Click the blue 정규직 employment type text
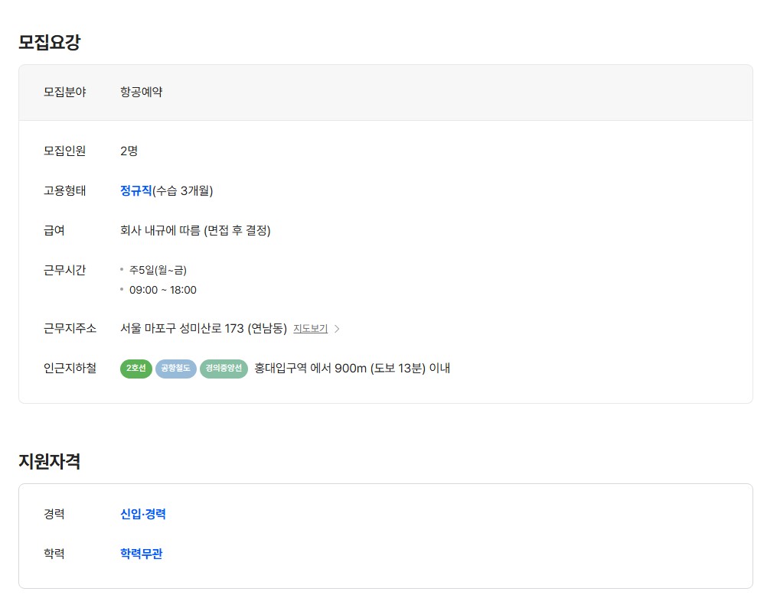The height and width of the screenshot is (611, 777). [135, 190]
